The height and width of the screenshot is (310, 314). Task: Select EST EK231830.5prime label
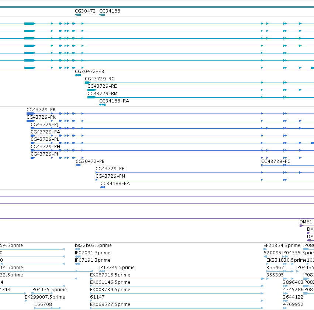click(x=287, y=260)
